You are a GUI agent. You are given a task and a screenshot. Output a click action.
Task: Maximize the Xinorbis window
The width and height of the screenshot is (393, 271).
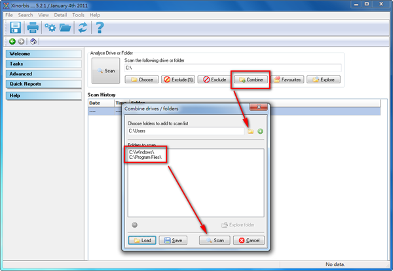point(367,5)
